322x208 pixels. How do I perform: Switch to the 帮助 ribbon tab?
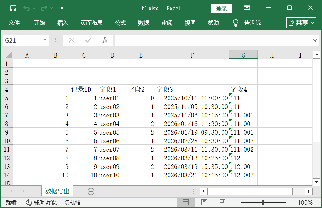click(213, 23)
